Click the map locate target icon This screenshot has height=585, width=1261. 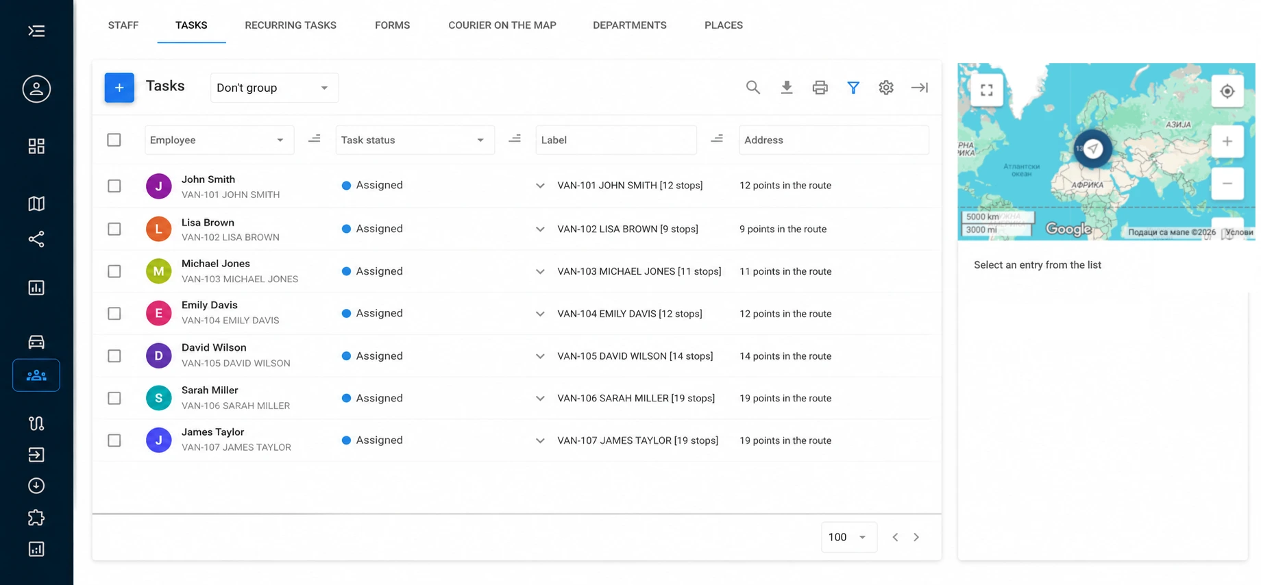pos(1227,91)
